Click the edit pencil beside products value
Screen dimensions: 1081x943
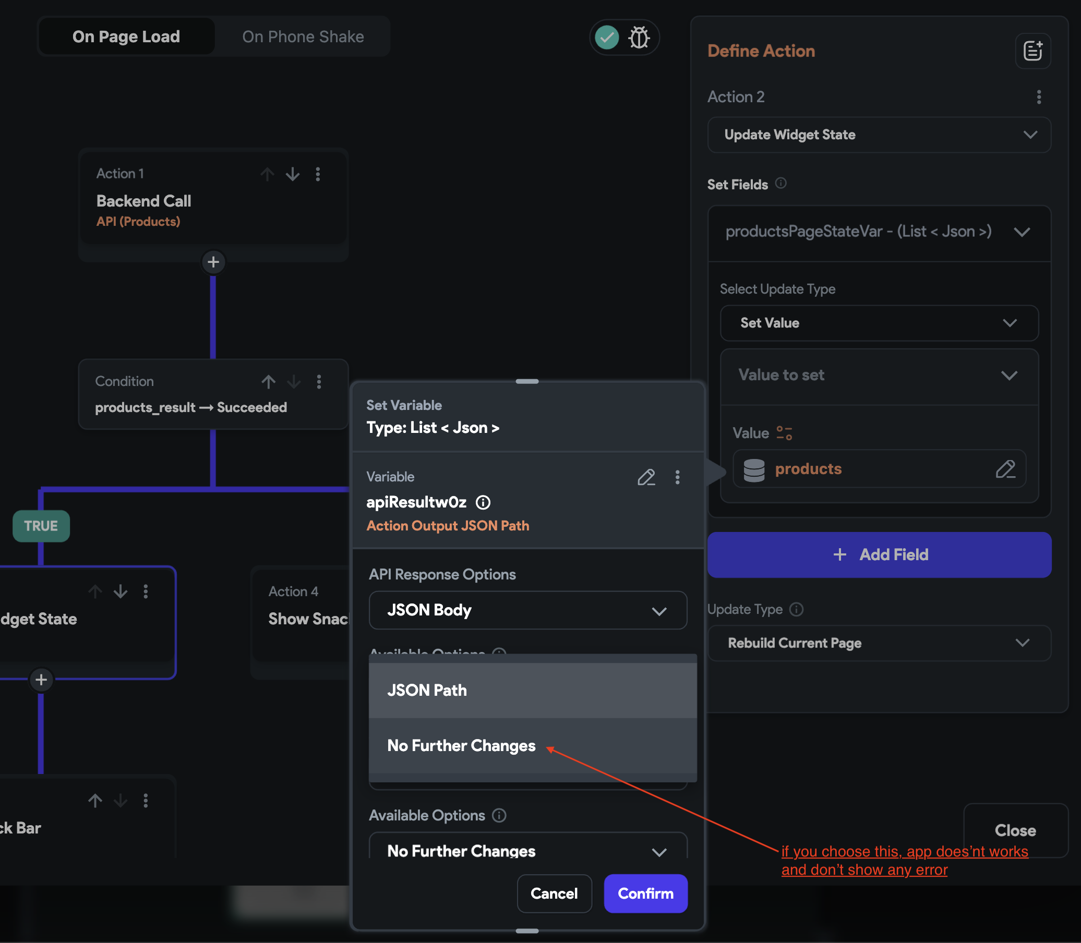click(x=1006, y=469)
